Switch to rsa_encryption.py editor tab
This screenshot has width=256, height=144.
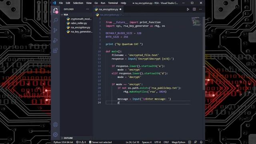[108, 9]
